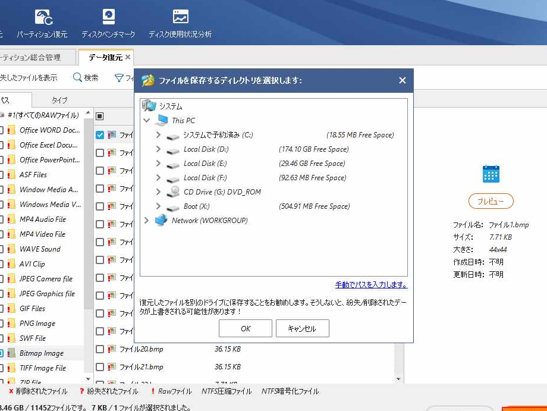
Task: Collapse the This PC tree node
Action: coord(147,121)
